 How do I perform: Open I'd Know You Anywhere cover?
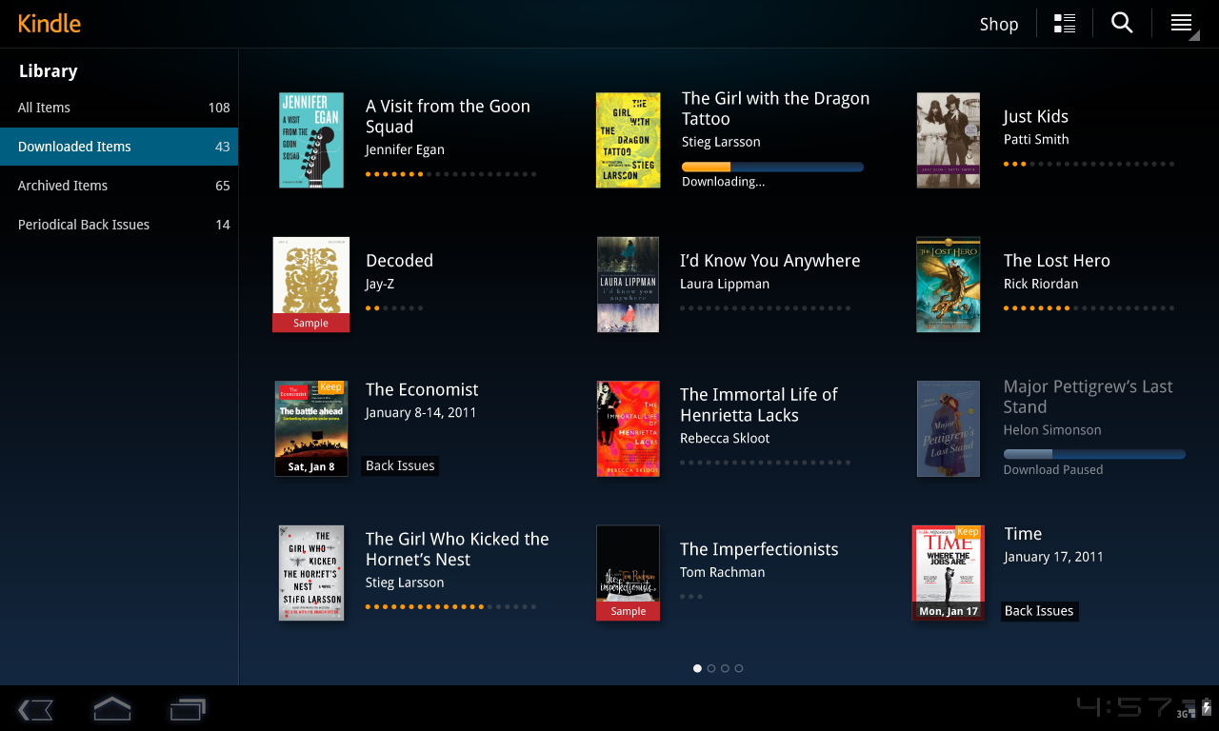[629, 285]
